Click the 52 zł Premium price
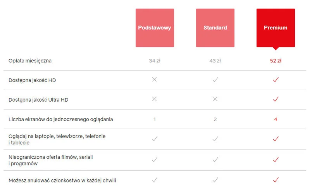The width and height of the screenshot is (310, 189). (276, 61)
